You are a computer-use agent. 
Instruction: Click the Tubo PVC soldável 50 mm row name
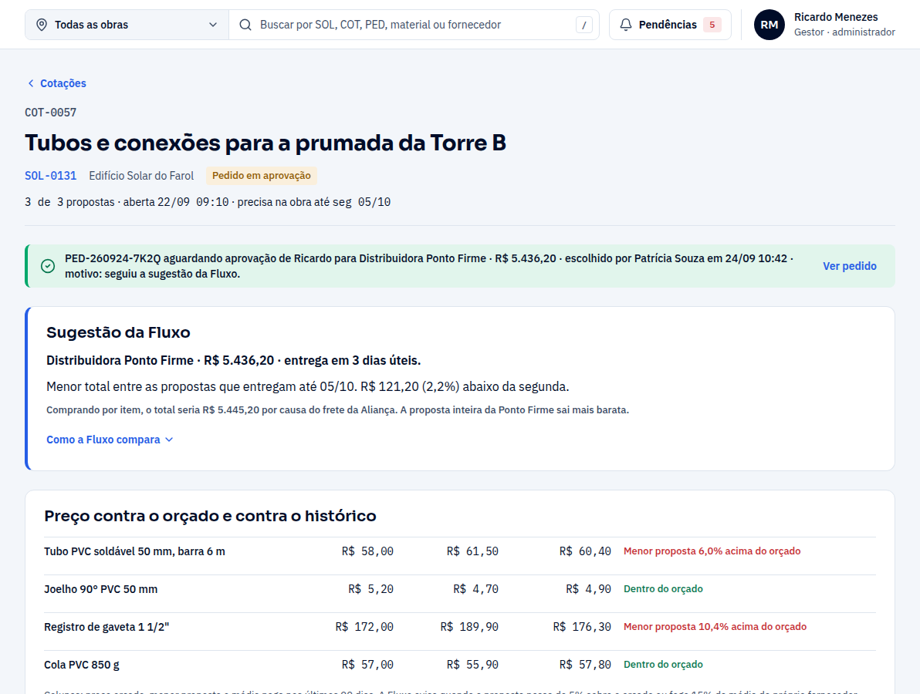pos(134,551)
